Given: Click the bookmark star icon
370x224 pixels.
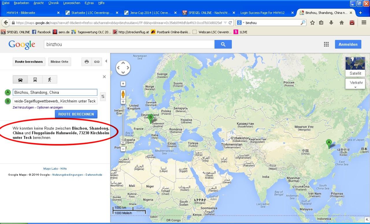Looking at the screenshot, I should tap(312, 23).
